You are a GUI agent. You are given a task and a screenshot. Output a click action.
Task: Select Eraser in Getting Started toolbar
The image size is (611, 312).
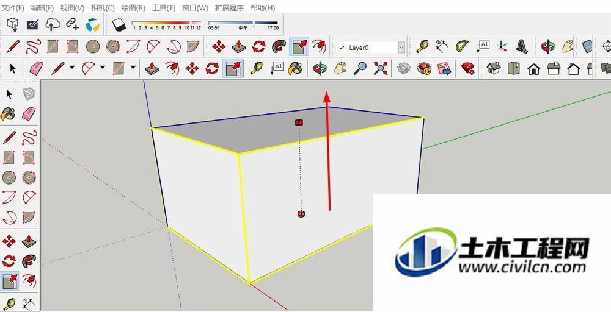coord(35,68)
